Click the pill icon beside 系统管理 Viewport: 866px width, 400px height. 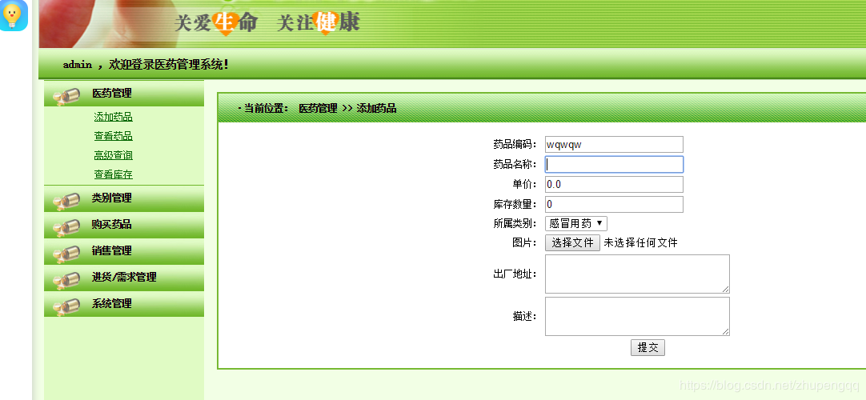pos(66,306)
